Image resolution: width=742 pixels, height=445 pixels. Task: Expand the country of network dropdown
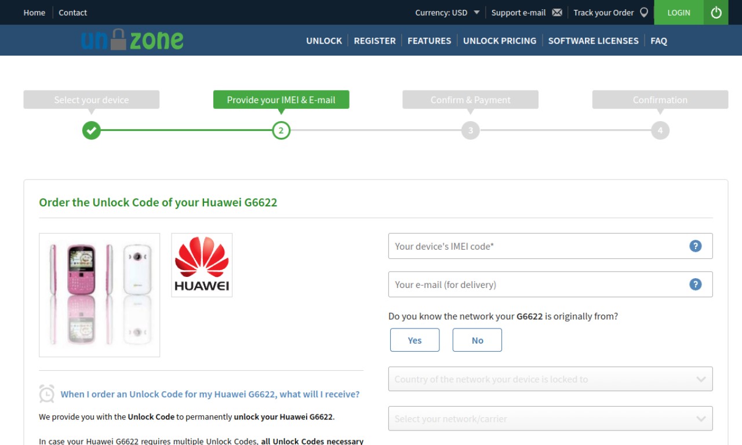click(550, 379)
